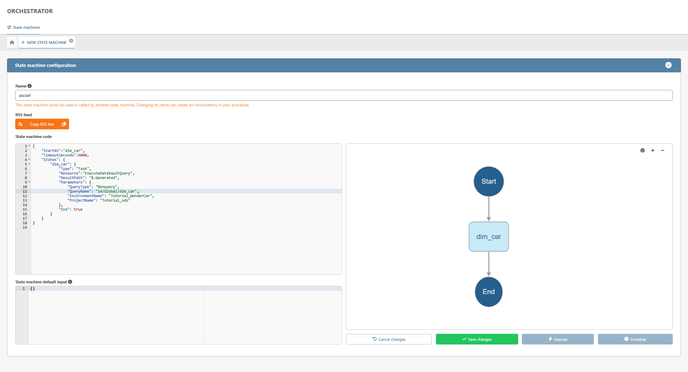Open the Schedule button
The image size is (688, 372).
(635, 339)
